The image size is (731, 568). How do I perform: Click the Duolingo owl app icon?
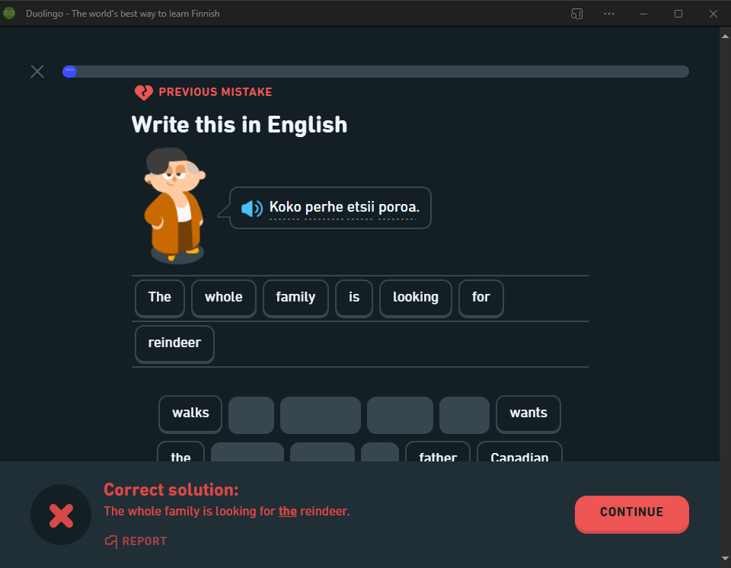pyautogui.click(x=9, y=13)
